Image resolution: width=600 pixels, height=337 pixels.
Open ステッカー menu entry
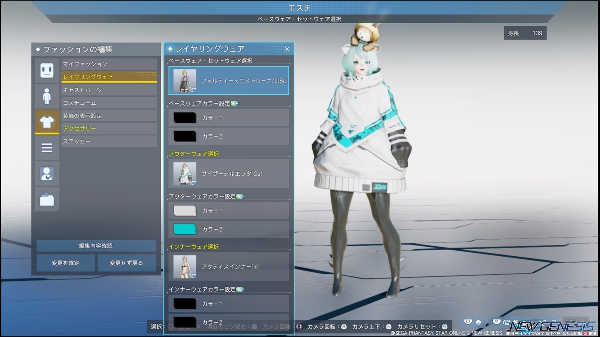coord(109,142)
